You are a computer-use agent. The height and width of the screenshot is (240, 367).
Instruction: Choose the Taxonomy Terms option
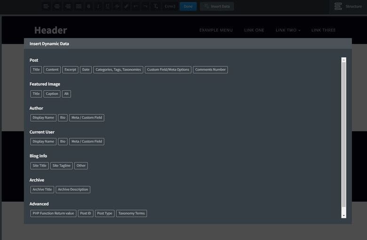pyautogui.click(x=131, y=213)
